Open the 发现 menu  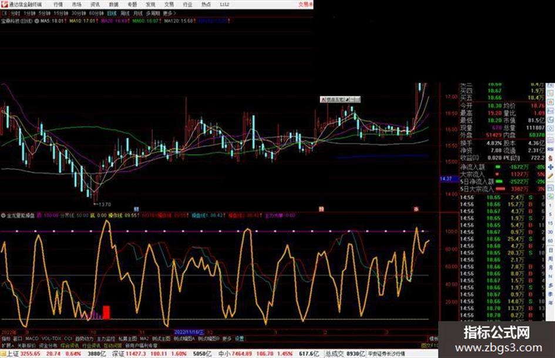coord(150,5)
